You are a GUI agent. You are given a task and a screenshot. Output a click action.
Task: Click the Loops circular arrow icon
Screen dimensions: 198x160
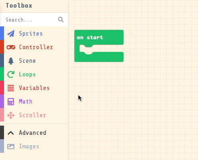click(11, 74)
